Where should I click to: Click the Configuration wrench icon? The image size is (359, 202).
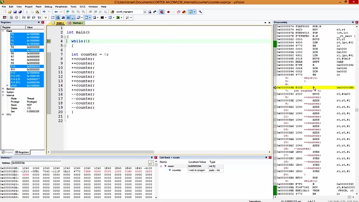click(200, 12)
